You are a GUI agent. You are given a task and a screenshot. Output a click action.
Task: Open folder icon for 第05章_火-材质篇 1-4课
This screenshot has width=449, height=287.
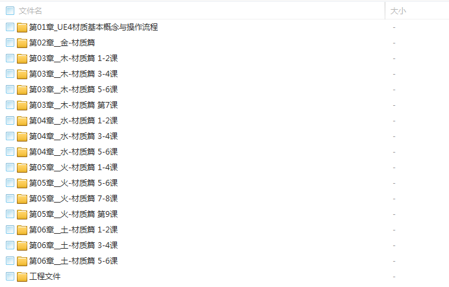(22, 168)
